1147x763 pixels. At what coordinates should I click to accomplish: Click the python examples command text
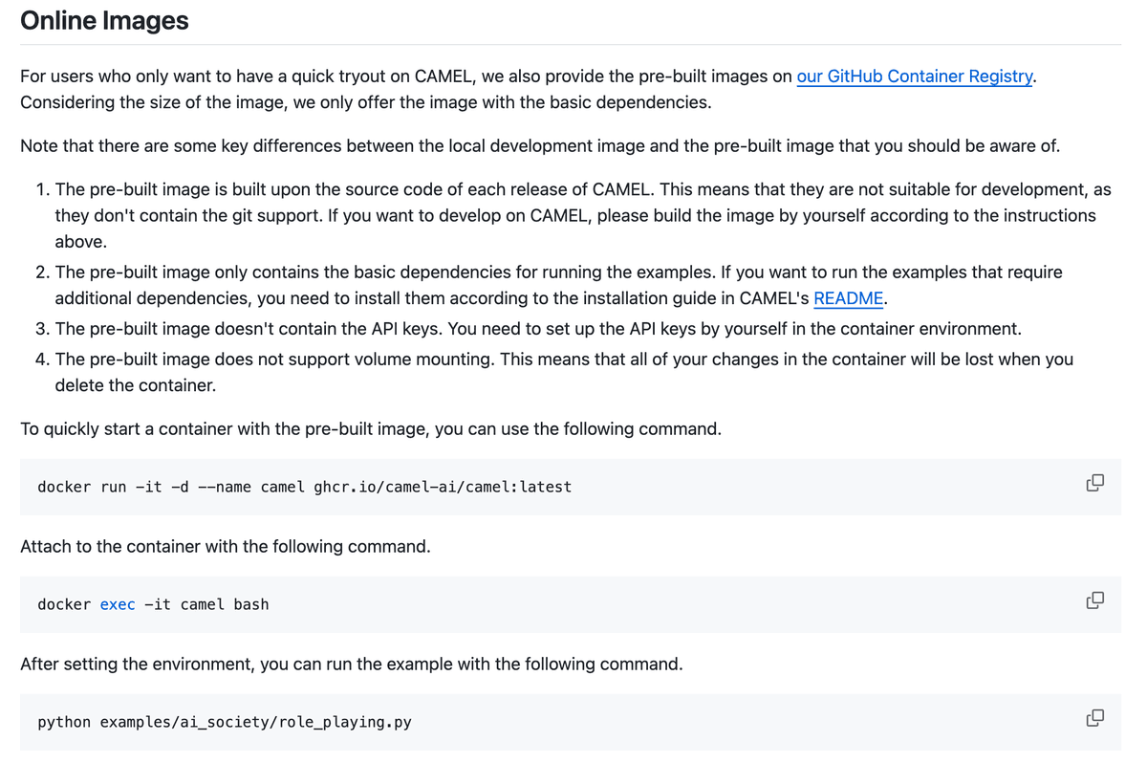(x=225, y=722)
